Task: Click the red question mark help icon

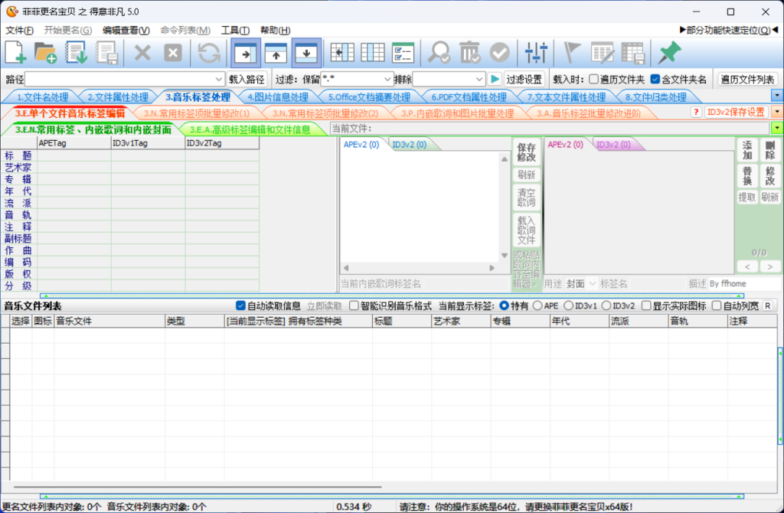Action: 696,112
